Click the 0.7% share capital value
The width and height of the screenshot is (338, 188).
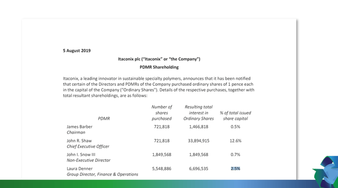235,155
